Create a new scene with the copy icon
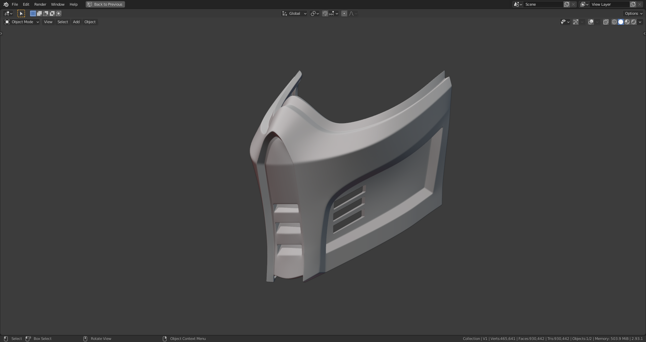This screenshot has height=342, width=646. point(567,4)
